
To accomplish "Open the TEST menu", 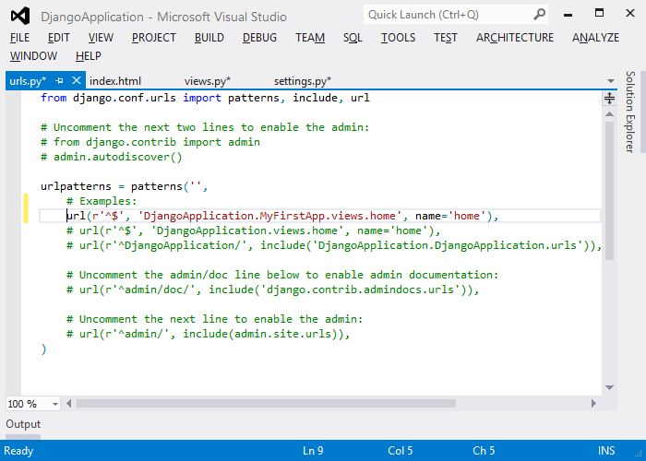I will click(446, 38).
